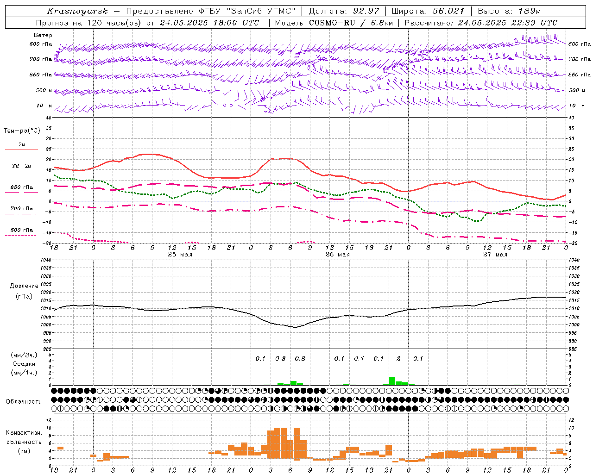
Task: Click the (мм/1ч.) precipitation unit label
Action: 24,373
